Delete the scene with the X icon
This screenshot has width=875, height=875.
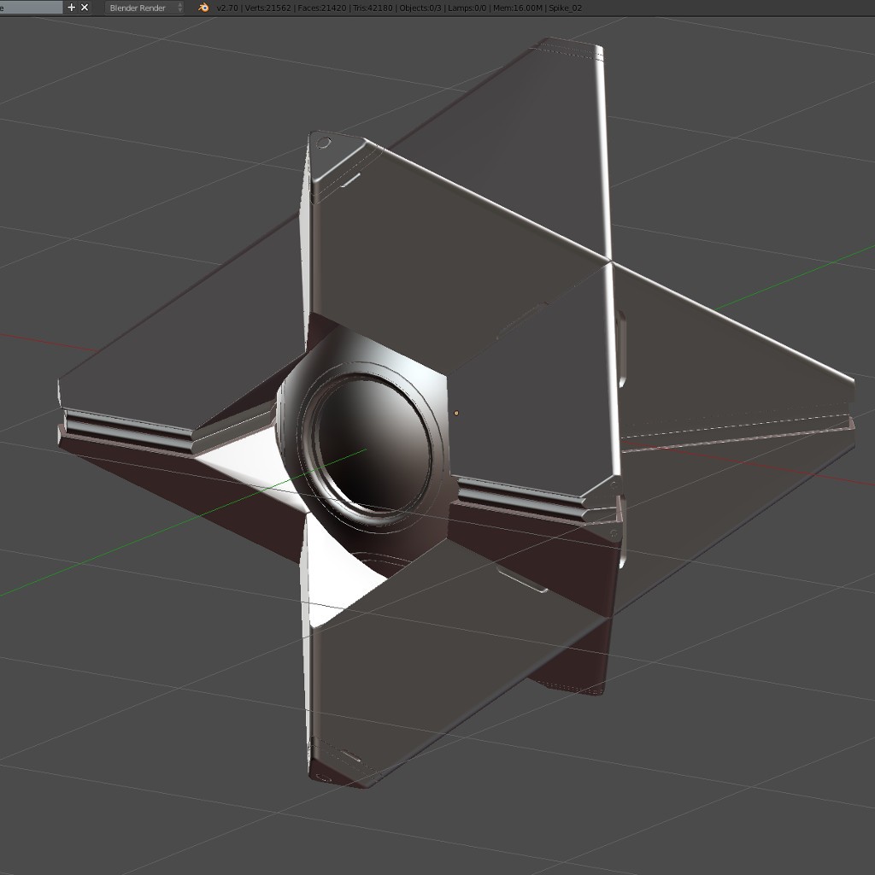click(85, 7)
